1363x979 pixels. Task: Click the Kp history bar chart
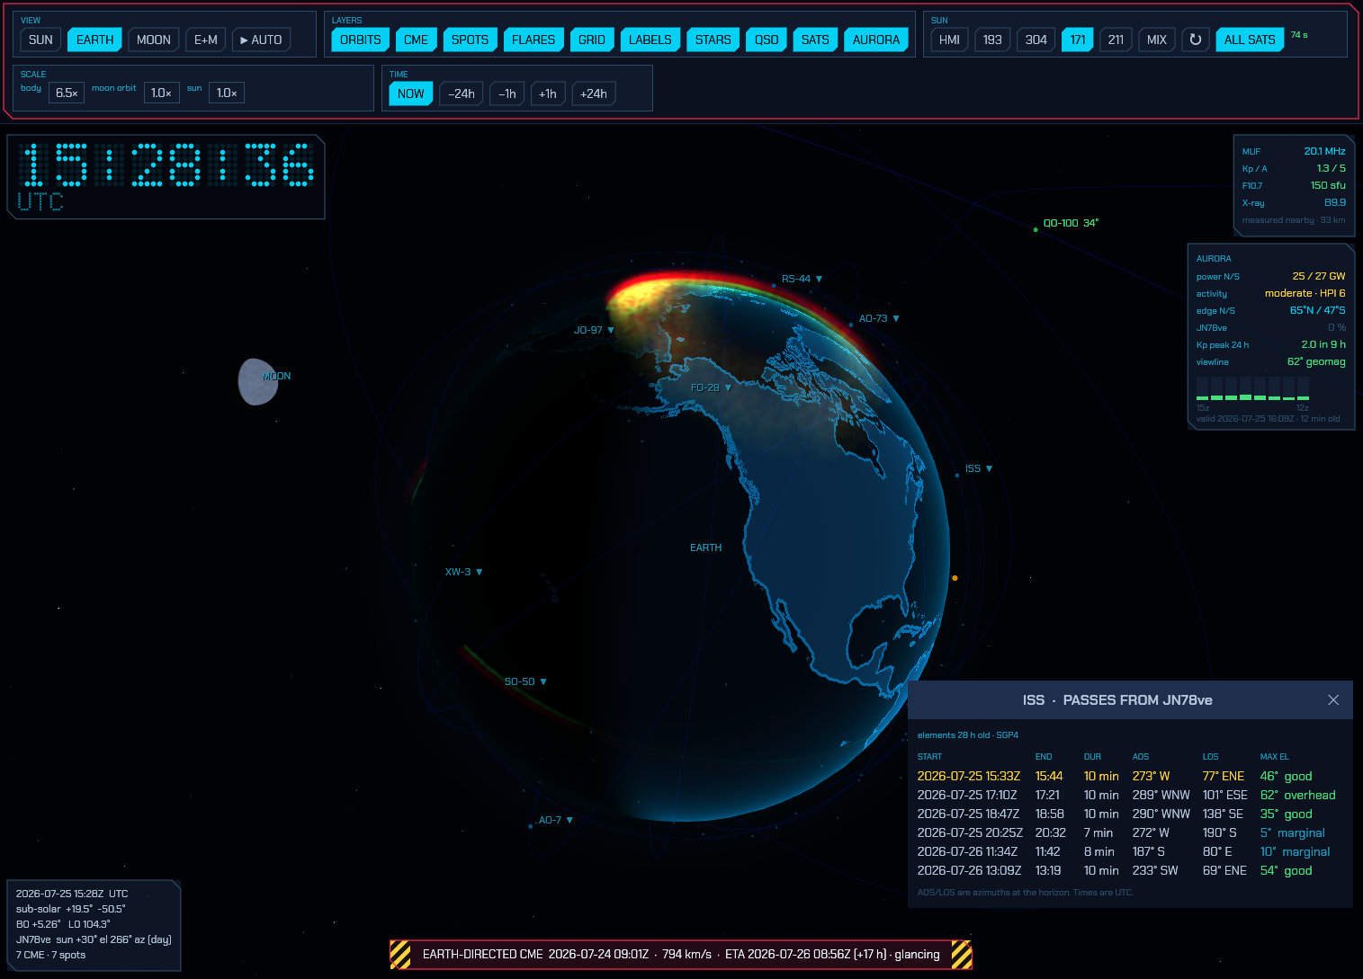[1253, 388]
